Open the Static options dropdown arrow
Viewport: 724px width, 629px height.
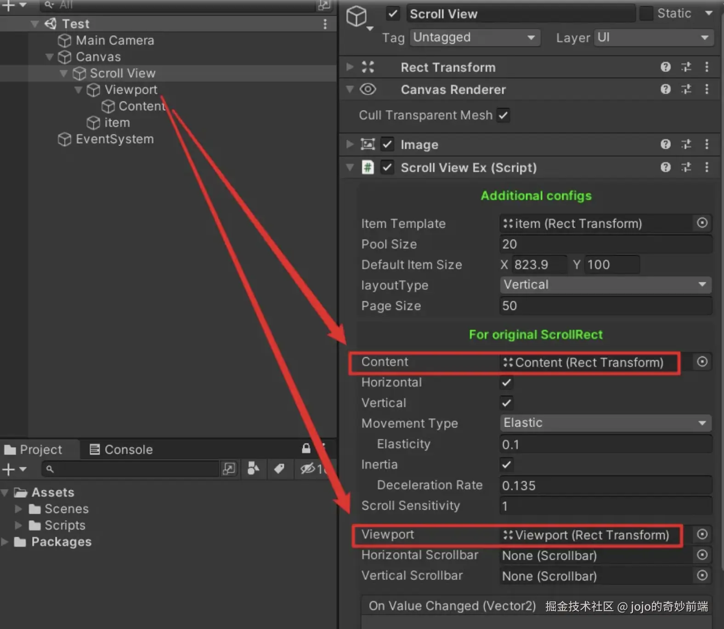(x=709, y=13)
